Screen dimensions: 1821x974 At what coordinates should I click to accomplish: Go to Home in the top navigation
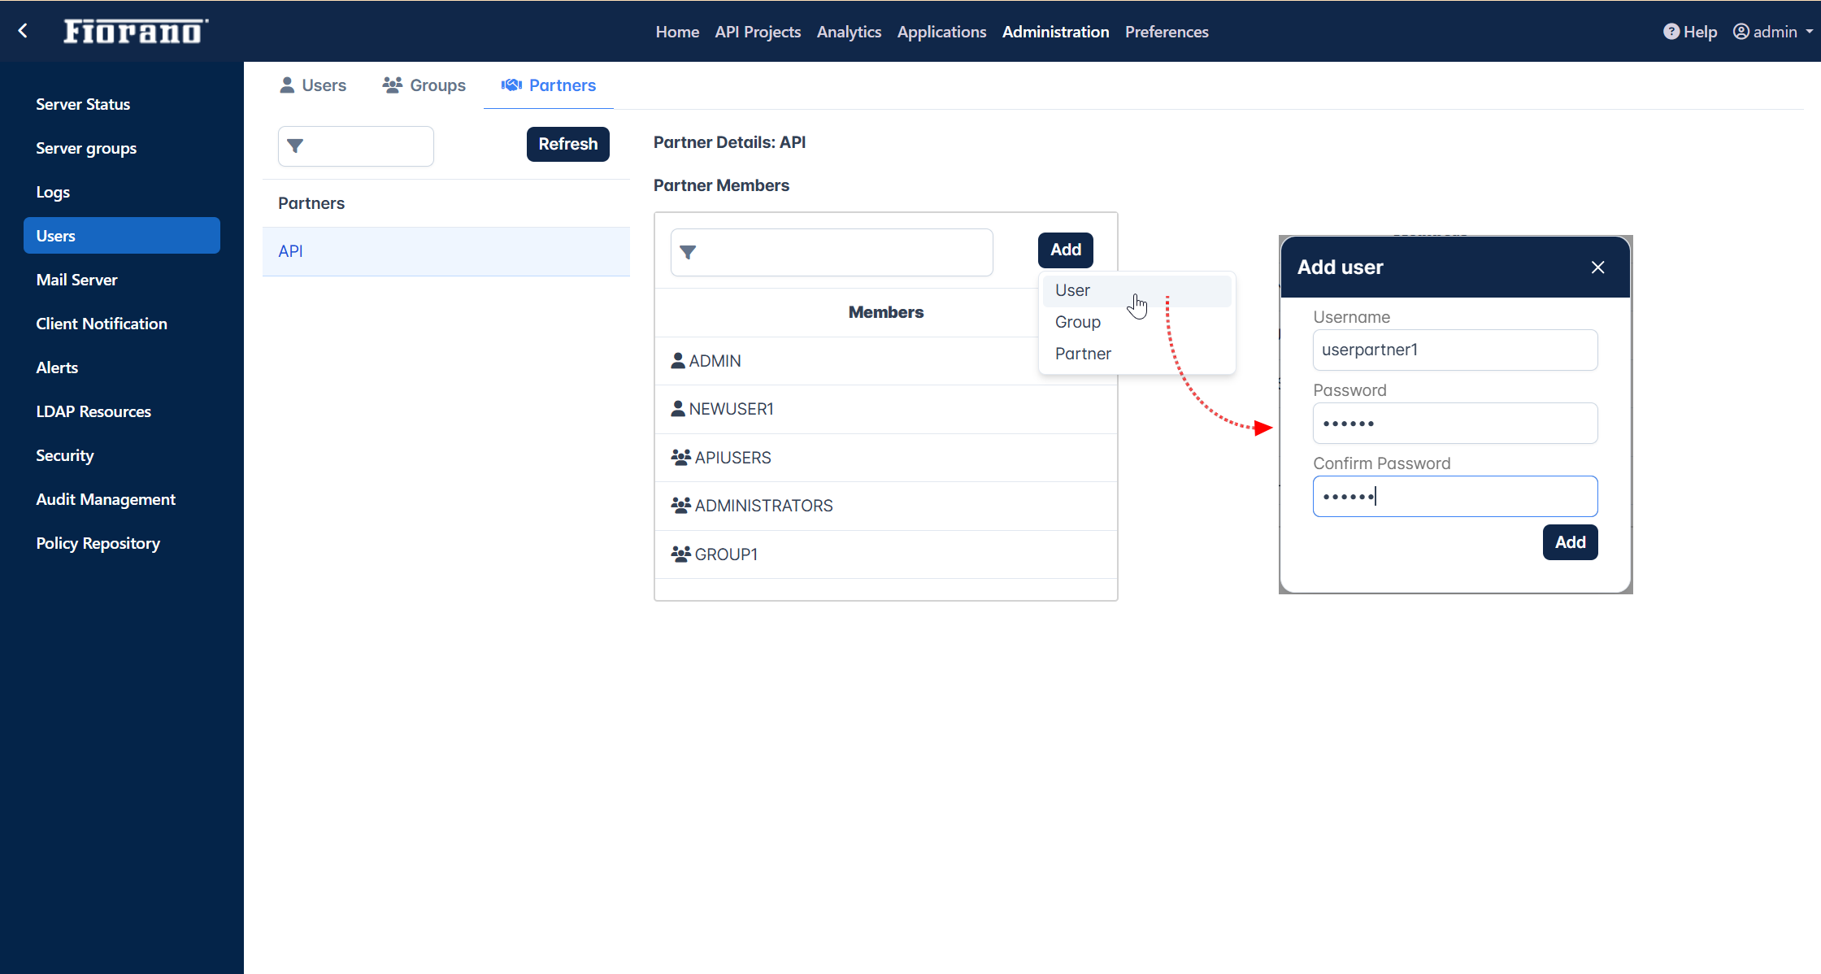pyautogui.click(x=677, y=32)
